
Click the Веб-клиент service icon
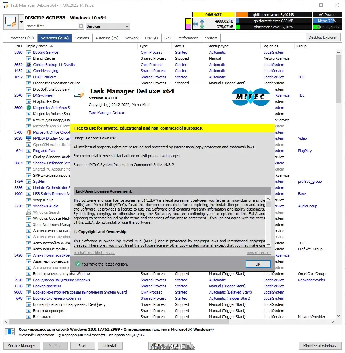pyautogui.click(x=29, y=317)
